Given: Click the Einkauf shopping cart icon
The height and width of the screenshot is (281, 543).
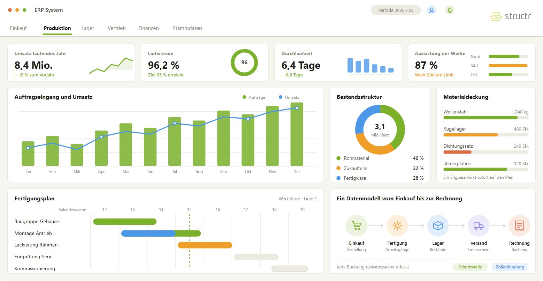Looking at the screenshot, I should click(356, 226).
